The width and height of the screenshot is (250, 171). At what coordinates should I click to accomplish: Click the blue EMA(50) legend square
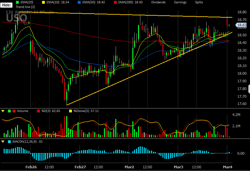79,2
